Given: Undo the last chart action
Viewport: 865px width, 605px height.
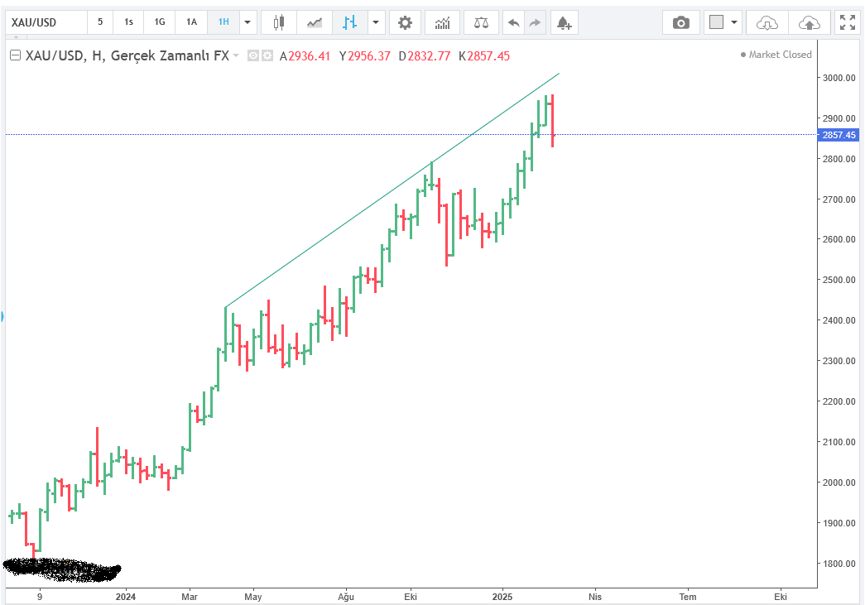Looking at the screenshot, I should 513,22.
